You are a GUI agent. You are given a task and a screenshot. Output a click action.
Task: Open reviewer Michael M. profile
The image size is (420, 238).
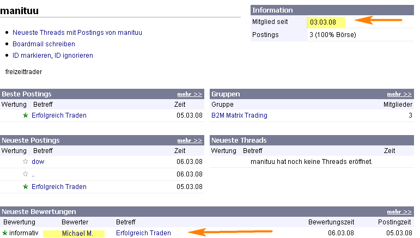tap(77, 234)
